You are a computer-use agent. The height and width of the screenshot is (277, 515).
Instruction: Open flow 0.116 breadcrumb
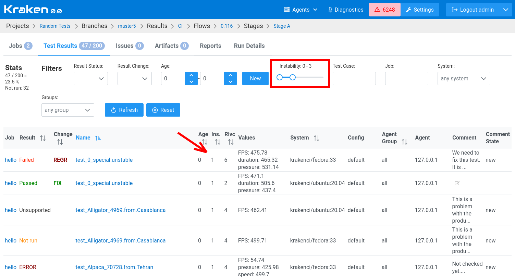pos(226,26)
